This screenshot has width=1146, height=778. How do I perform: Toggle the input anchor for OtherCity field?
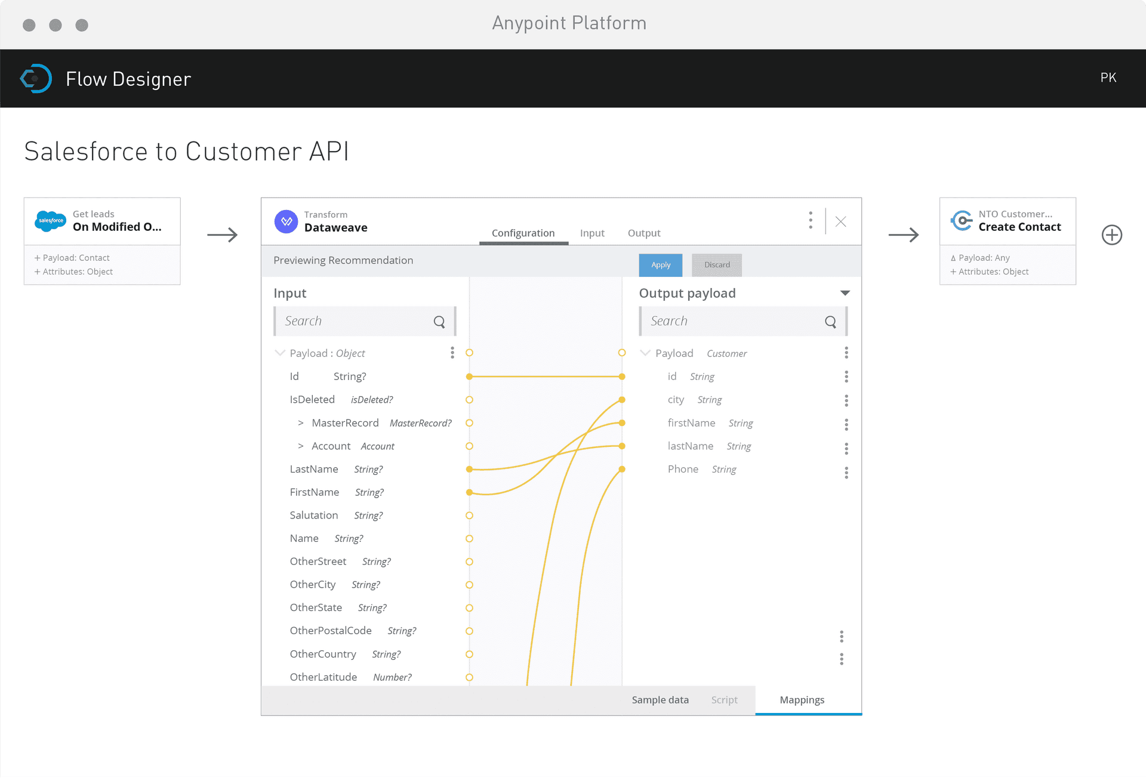(470, 585)
